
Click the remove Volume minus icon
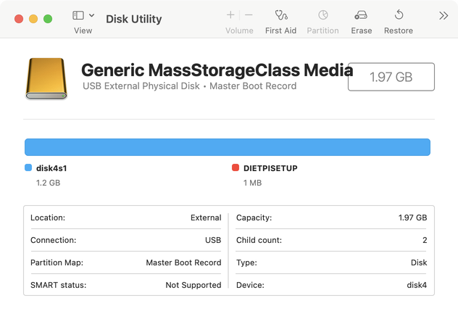(x=249, y=15)
